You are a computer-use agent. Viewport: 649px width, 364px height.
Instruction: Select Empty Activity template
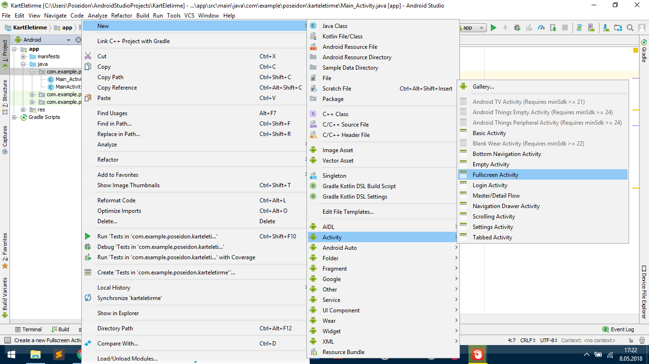(x=543, y=164)
